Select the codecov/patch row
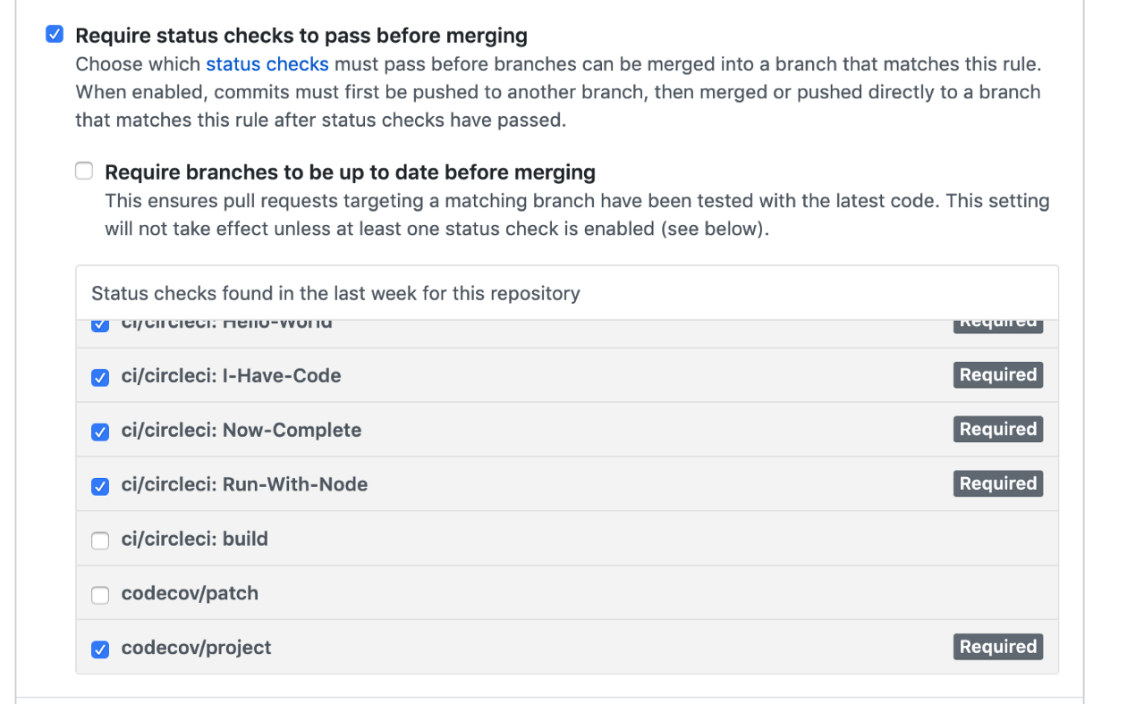The height and width of the screenshot is (704, 1127). tap(190, 592)
